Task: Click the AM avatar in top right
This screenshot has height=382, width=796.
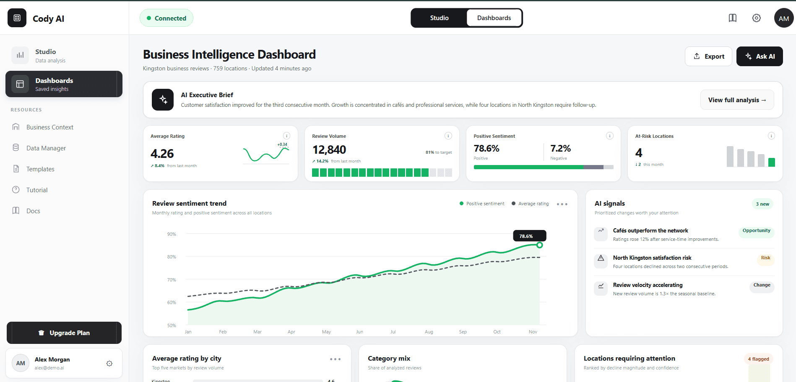Action: [784, 18]
